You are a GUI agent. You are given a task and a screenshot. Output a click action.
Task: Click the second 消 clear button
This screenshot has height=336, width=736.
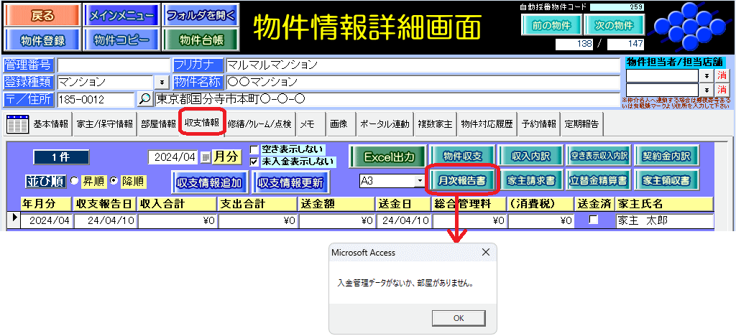pos(722,89)
